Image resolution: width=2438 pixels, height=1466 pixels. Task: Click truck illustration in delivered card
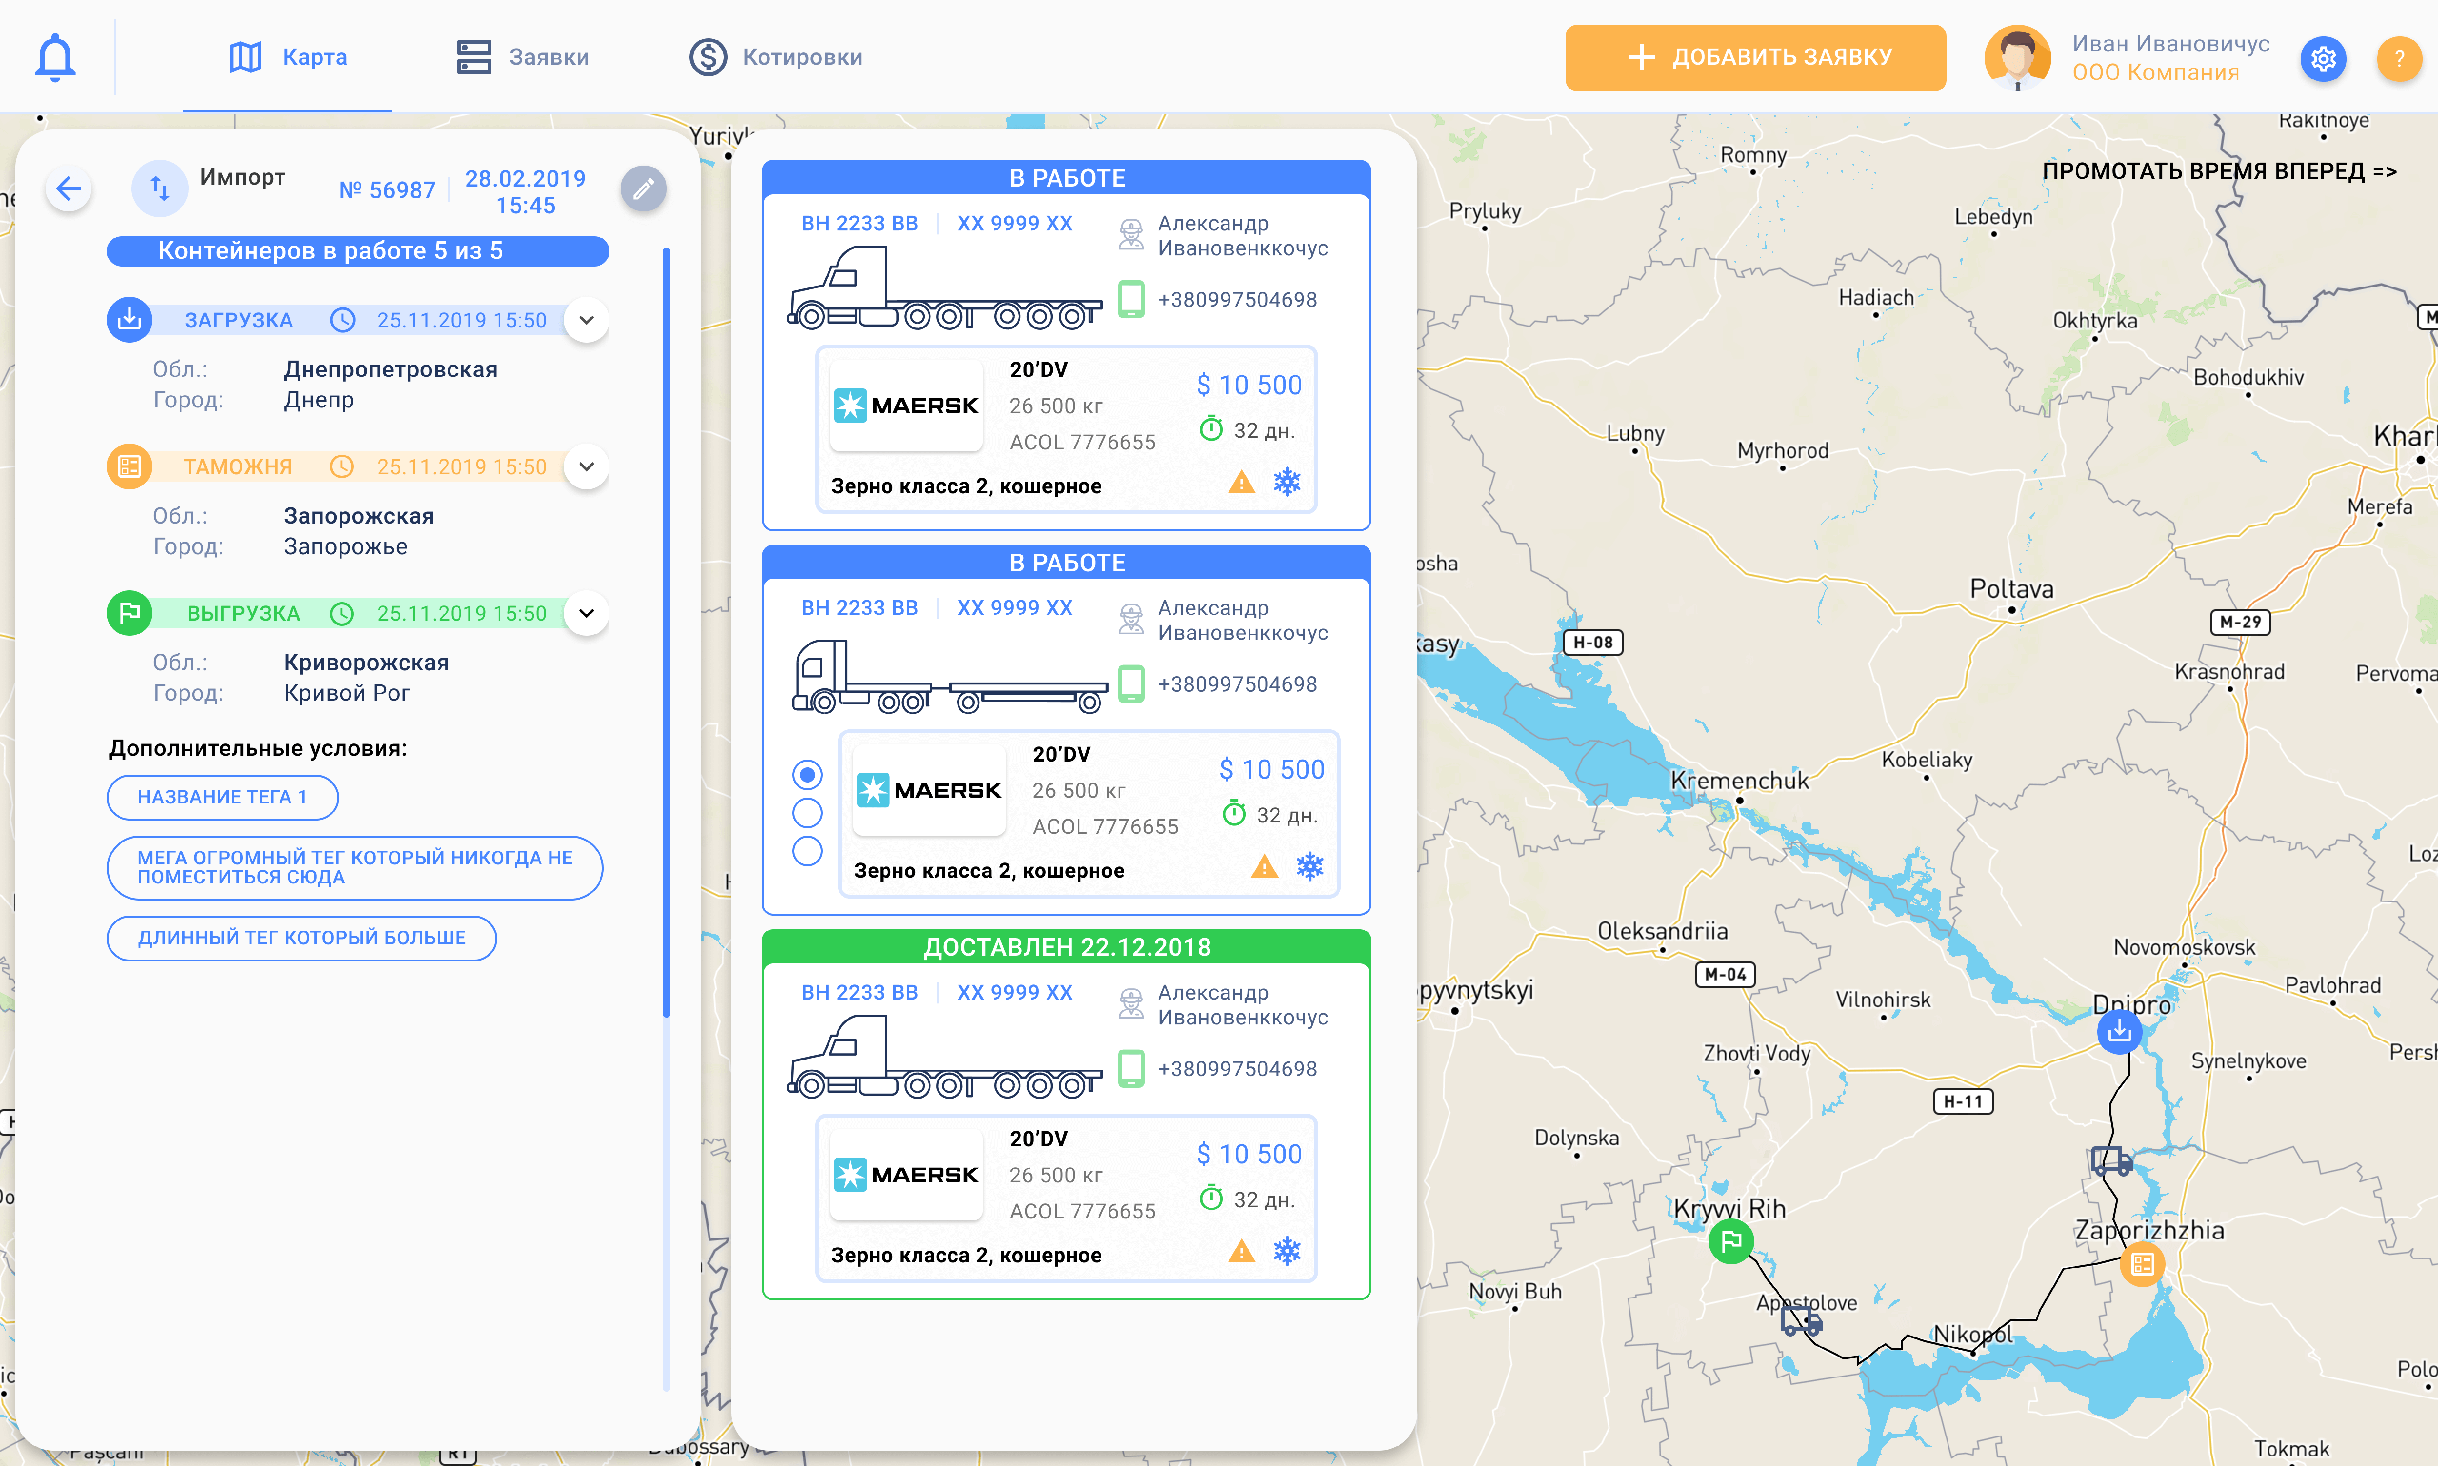coord(944,1057)
